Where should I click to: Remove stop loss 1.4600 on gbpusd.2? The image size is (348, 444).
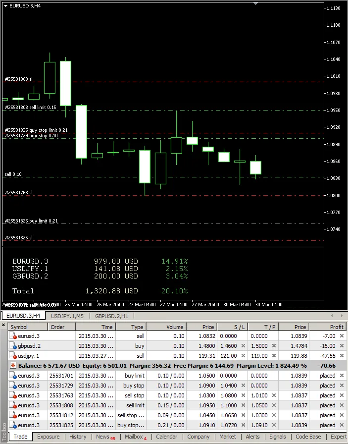pos(243,346)
